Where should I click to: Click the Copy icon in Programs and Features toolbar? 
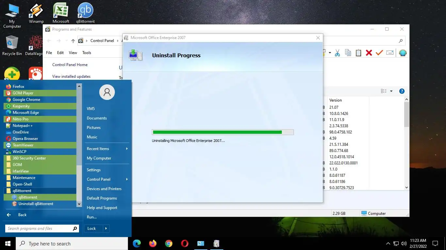(348, 53)
